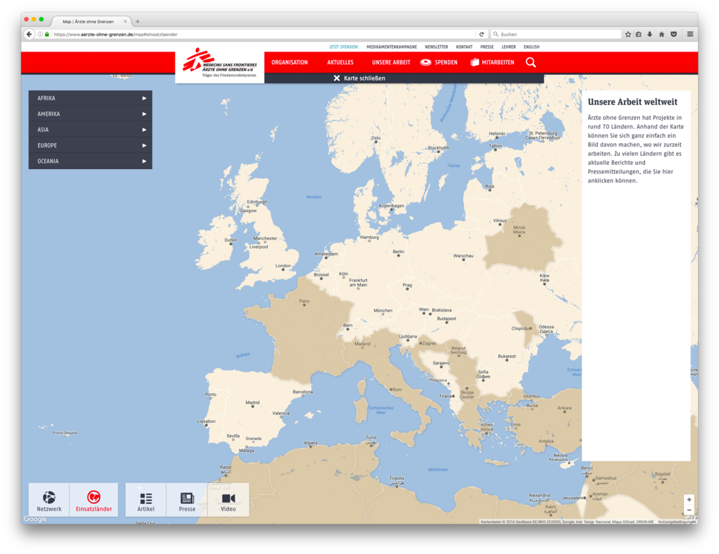Click the Ärzte ohne Grenzen logo
719x554 pixels.
220,63
